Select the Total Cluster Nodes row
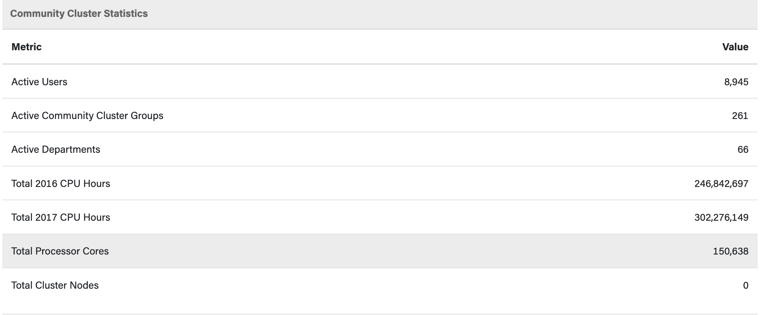This screenshot has width=760, height=315. pos(380,285)
